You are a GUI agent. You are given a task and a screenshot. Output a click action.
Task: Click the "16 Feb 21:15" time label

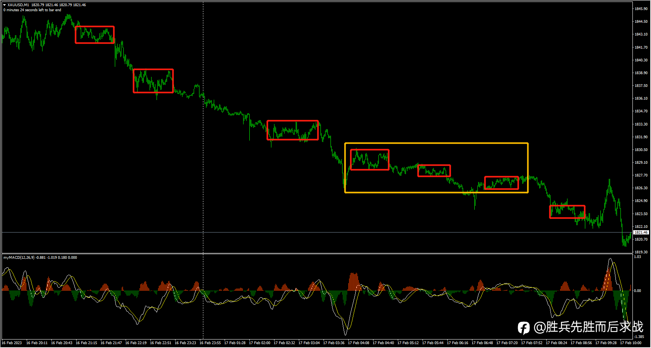click(86, 343)
